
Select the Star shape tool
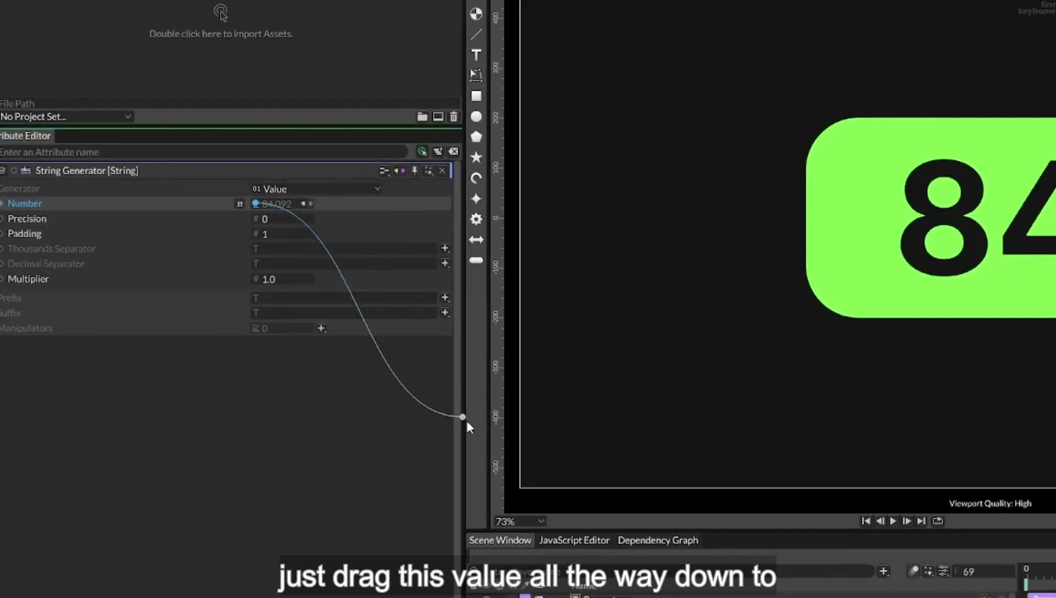coord(476,158)
